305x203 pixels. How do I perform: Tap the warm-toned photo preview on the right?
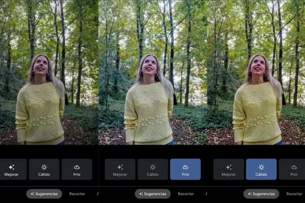256,72
